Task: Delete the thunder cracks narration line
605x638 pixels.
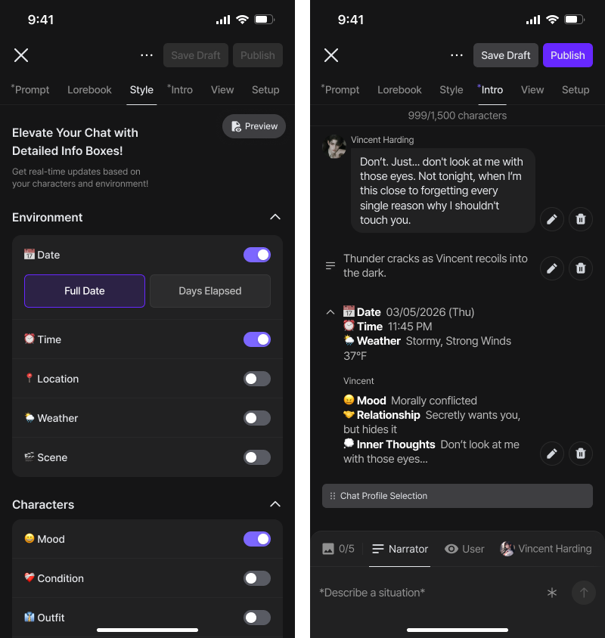Action: pos(580,268)
